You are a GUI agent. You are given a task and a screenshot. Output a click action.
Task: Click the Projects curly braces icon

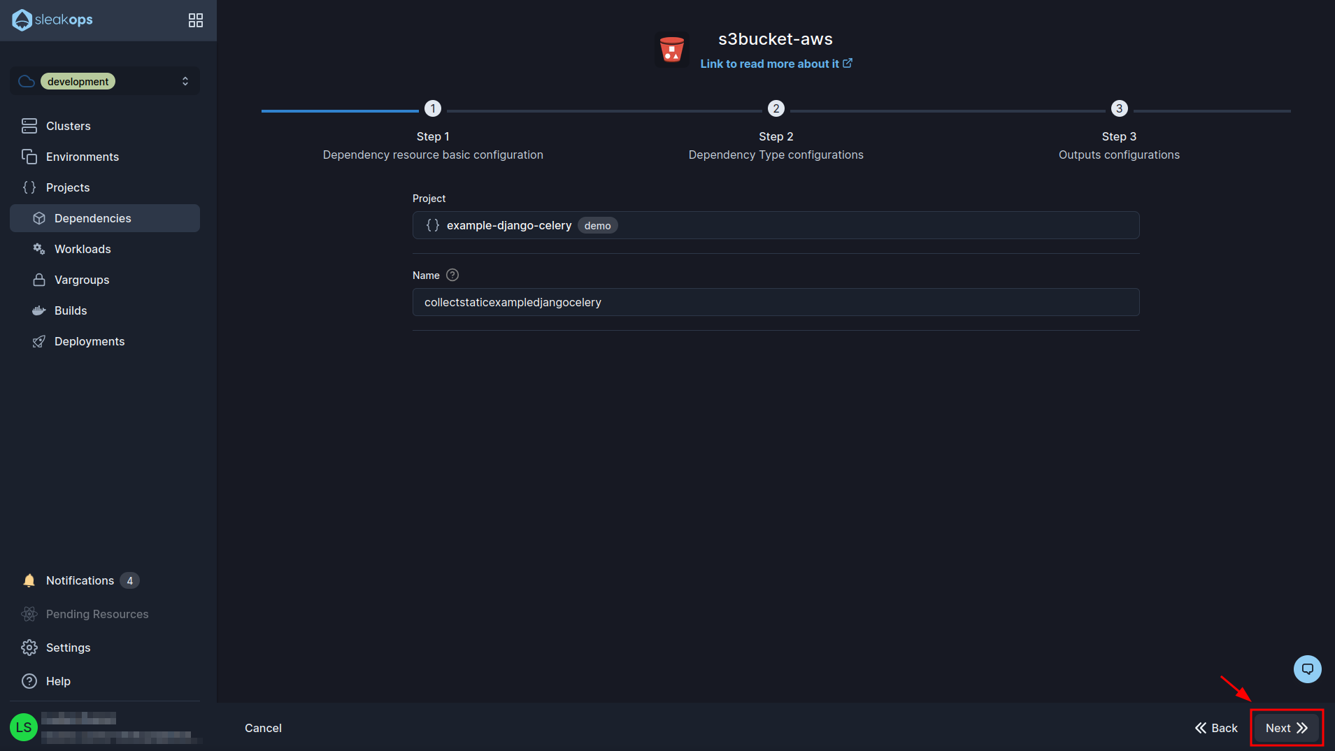point(29,187)
